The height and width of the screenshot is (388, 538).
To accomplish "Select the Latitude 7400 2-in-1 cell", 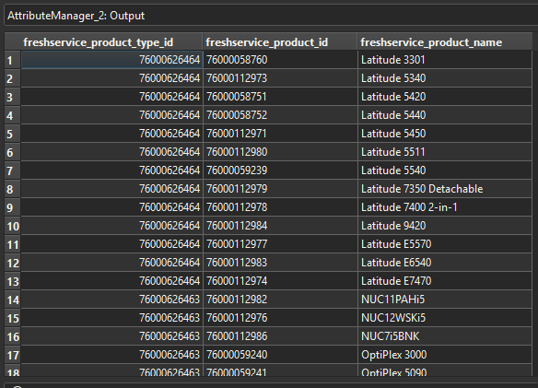I will pos(445,207).
